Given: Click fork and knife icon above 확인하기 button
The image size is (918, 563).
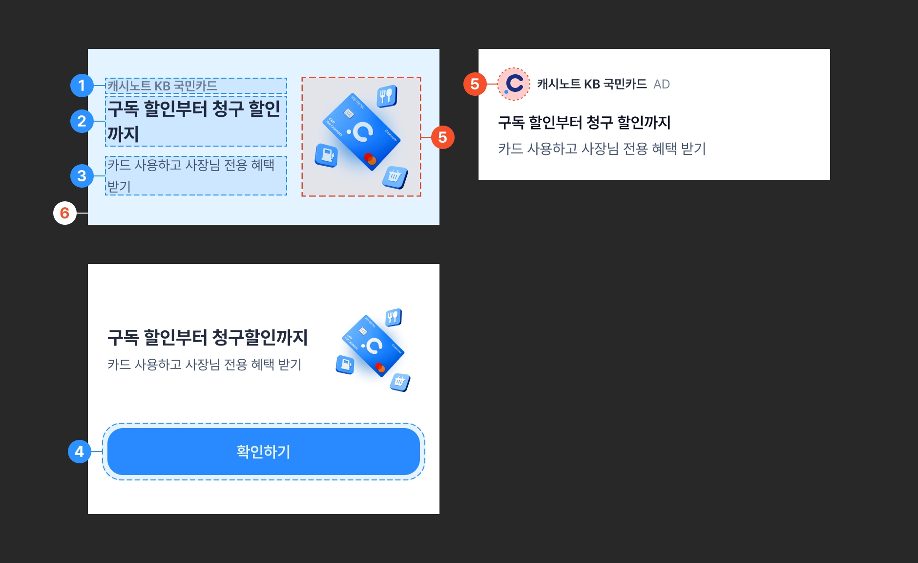Looking at the screenshot, I should coord(394,318).
